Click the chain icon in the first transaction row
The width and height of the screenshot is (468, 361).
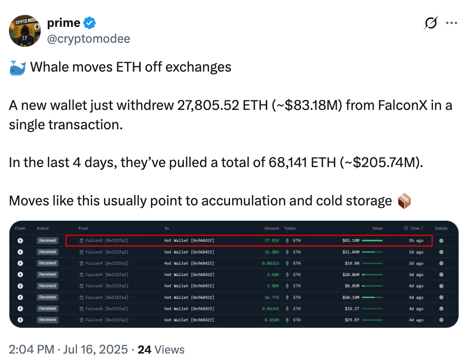[20, 241]
